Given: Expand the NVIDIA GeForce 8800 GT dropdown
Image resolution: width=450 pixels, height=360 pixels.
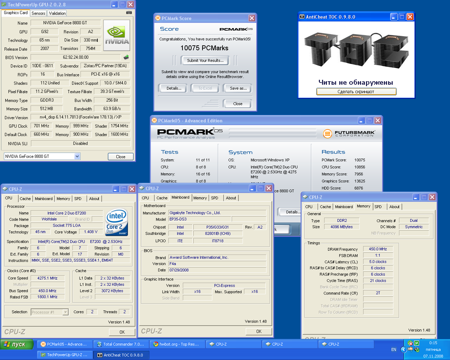Looking at the screenshot, I should pyautogui.click(x=77, y=156).
